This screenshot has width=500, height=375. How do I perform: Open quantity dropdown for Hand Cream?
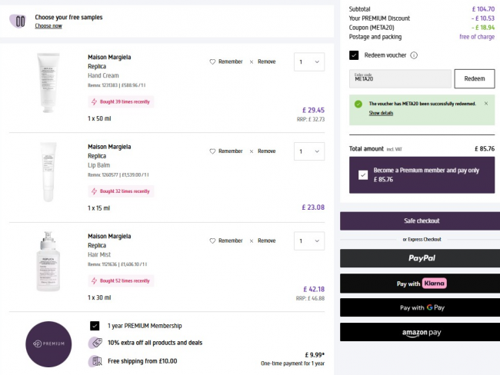pos(309,61)
